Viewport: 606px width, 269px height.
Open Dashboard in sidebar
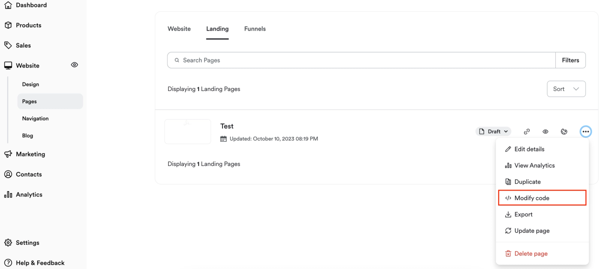(31, 5)
